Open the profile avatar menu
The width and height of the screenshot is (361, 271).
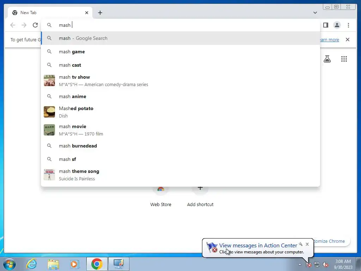[x=337, y=25]
